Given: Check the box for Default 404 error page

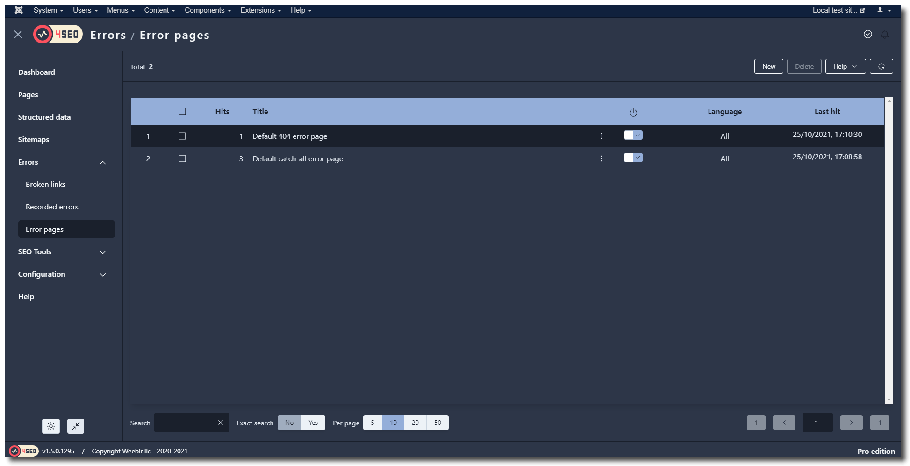Looking at the screenshot, I should tap(182, 136).
